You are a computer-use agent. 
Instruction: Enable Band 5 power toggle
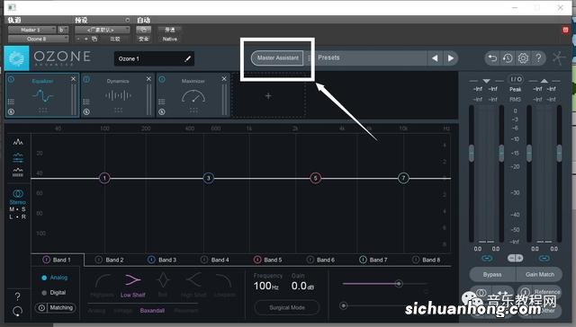257,260
